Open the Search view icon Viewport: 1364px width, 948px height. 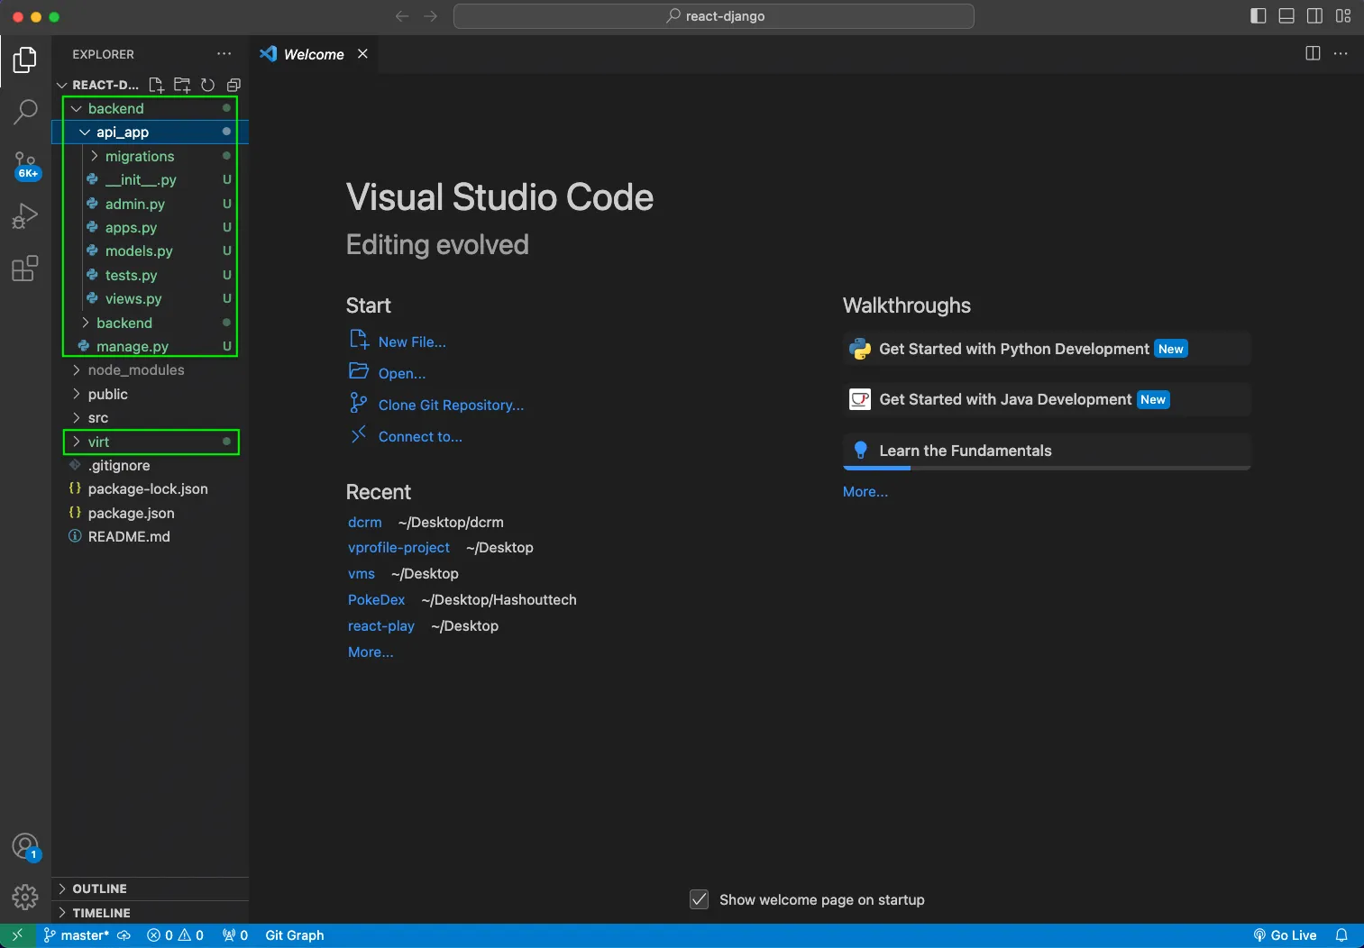coord(25,113)
